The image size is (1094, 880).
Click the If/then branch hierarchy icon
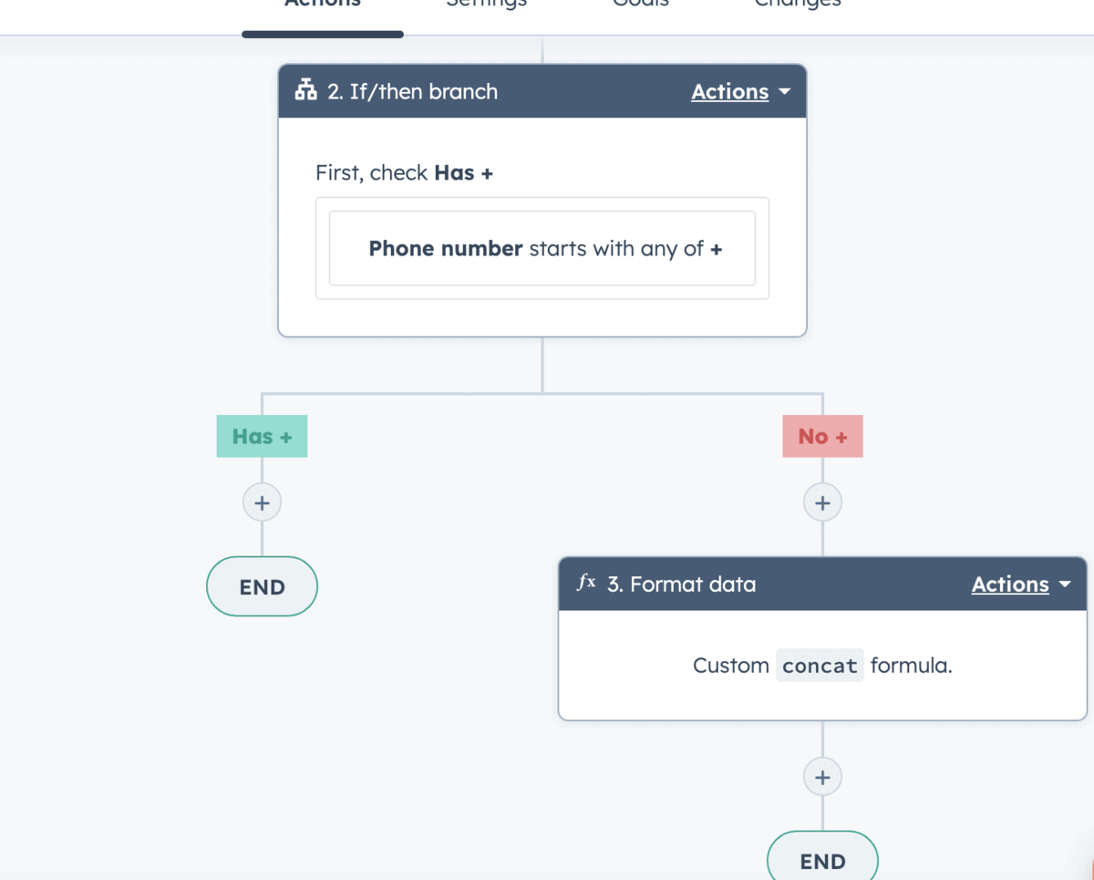[306, 91]
